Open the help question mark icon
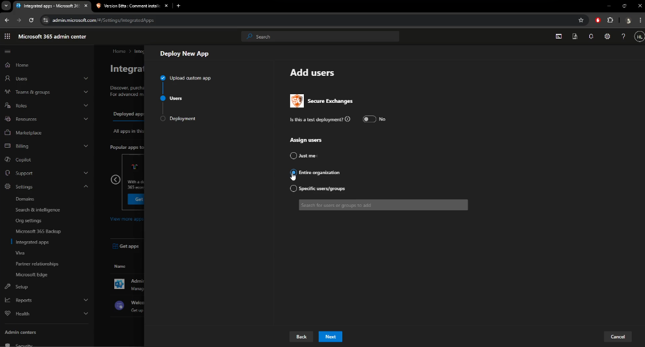 [623, 36]
